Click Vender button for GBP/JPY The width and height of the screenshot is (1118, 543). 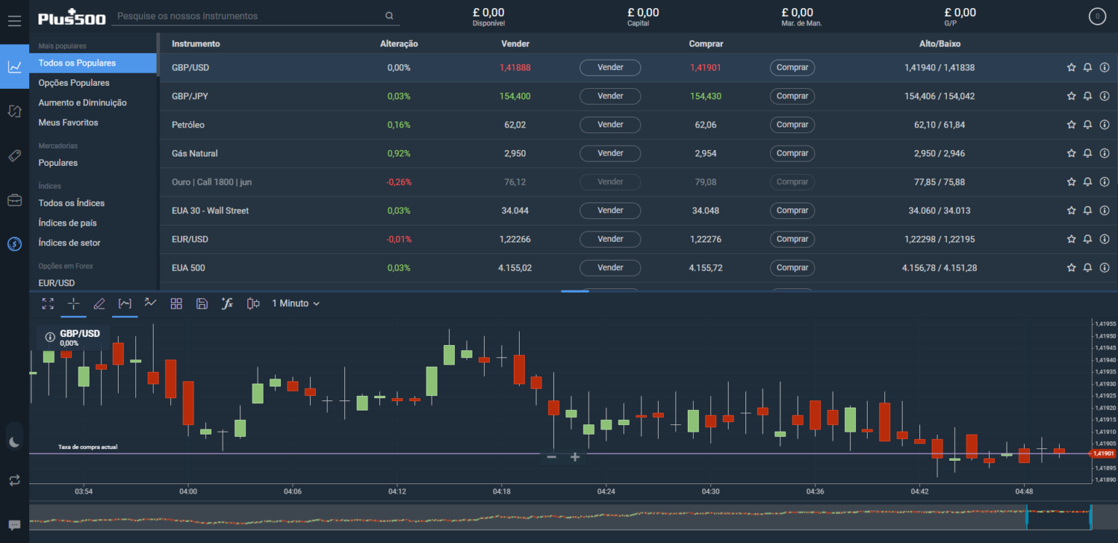(x=610, y=96)
